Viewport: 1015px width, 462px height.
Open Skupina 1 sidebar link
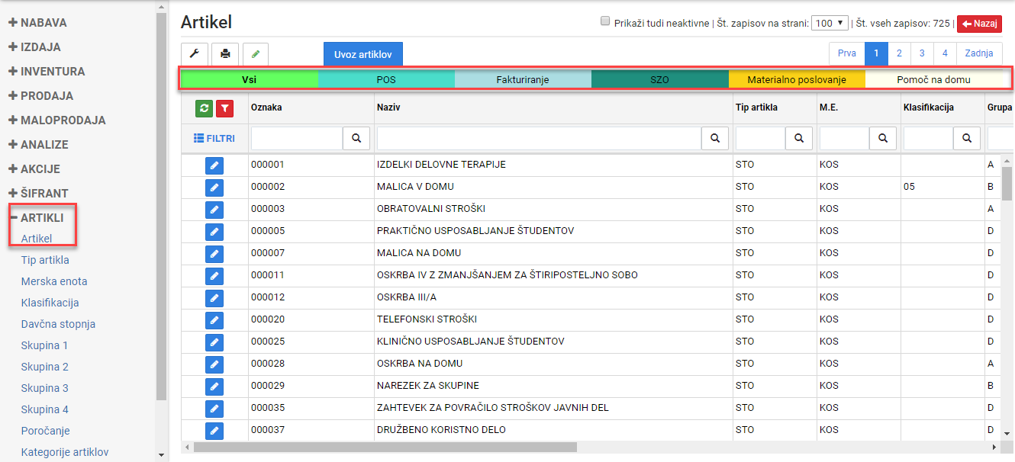(x=45, y=345)
